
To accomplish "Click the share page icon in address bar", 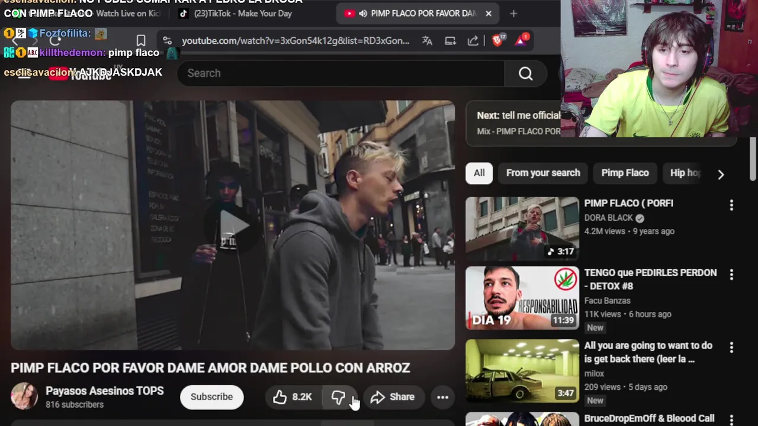I will pos(473,40).
